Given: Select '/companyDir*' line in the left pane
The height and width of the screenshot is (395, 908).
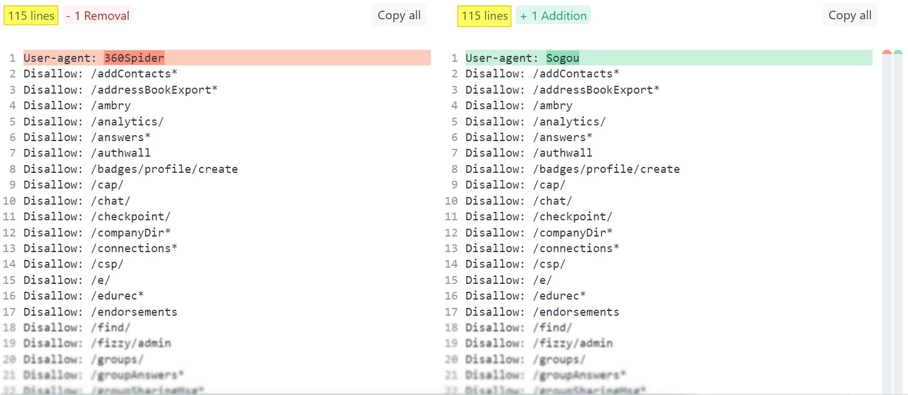Looking at the screenshot, I should (97, 232).
